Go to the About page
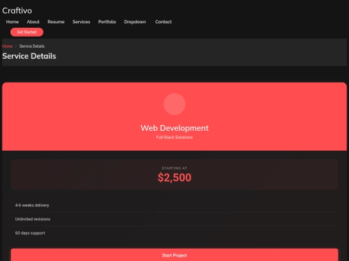Viewport: 349px width, 261px height. [33, 22]
